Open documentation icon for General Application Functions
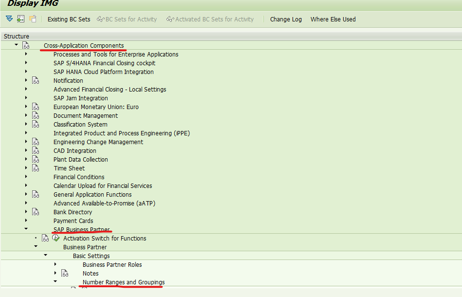 36,194
